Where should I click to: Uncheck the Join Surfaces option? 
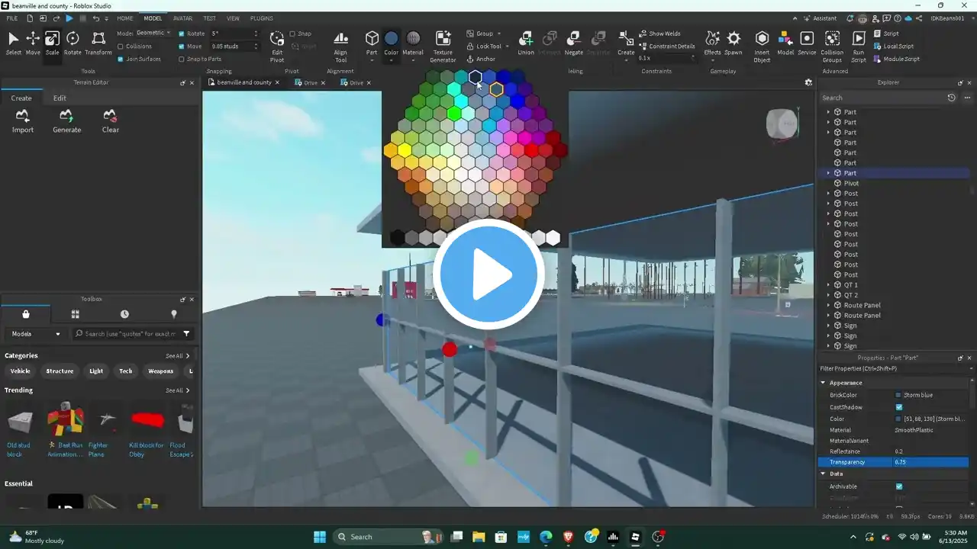121,59
